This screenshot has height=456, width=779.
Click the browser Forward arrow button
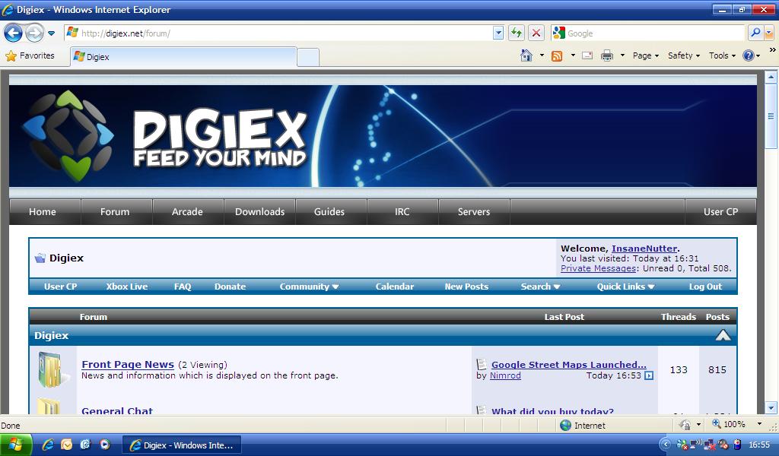click(x=34, y=33)
